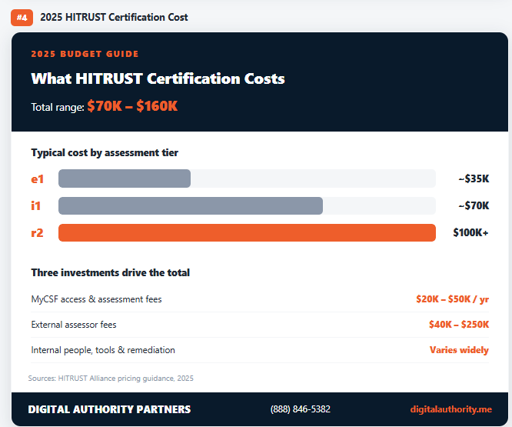Click the 'Varies widely' value
The image size is (512, 427).
tap(459, 350)
